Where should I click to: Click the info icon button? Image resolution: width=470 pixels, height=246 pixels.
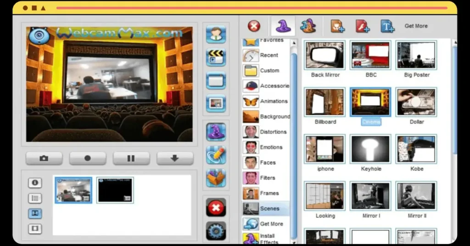pyautogui.click(x=35, y=183)
